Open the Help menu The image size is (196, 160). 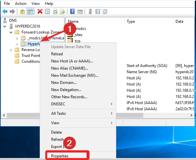pyautogui.click(x=49, y=4)
